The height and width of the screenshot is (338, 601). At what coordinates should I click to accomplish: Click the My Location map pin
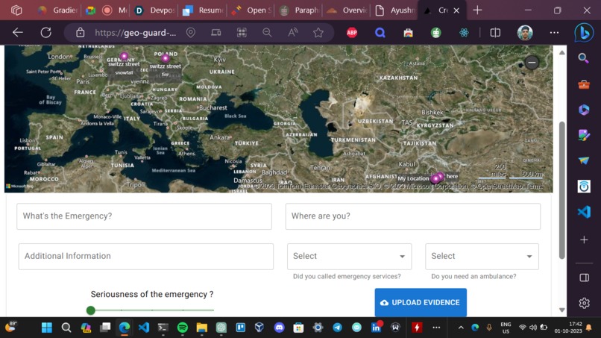[435, 179]
